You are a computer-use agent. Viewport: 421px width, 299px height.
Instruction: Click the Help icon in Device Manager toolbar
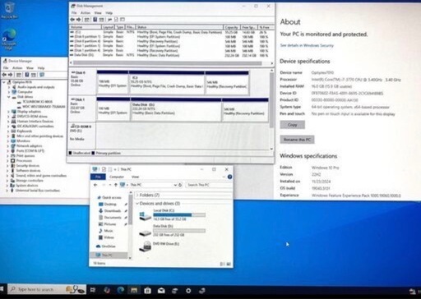pyautogui.click(x=27, y=75)
